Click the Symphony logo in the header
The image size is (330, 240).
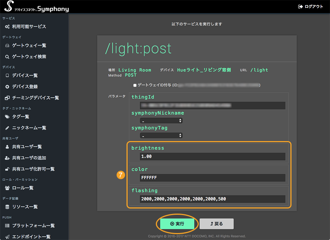tap(37, 7)
